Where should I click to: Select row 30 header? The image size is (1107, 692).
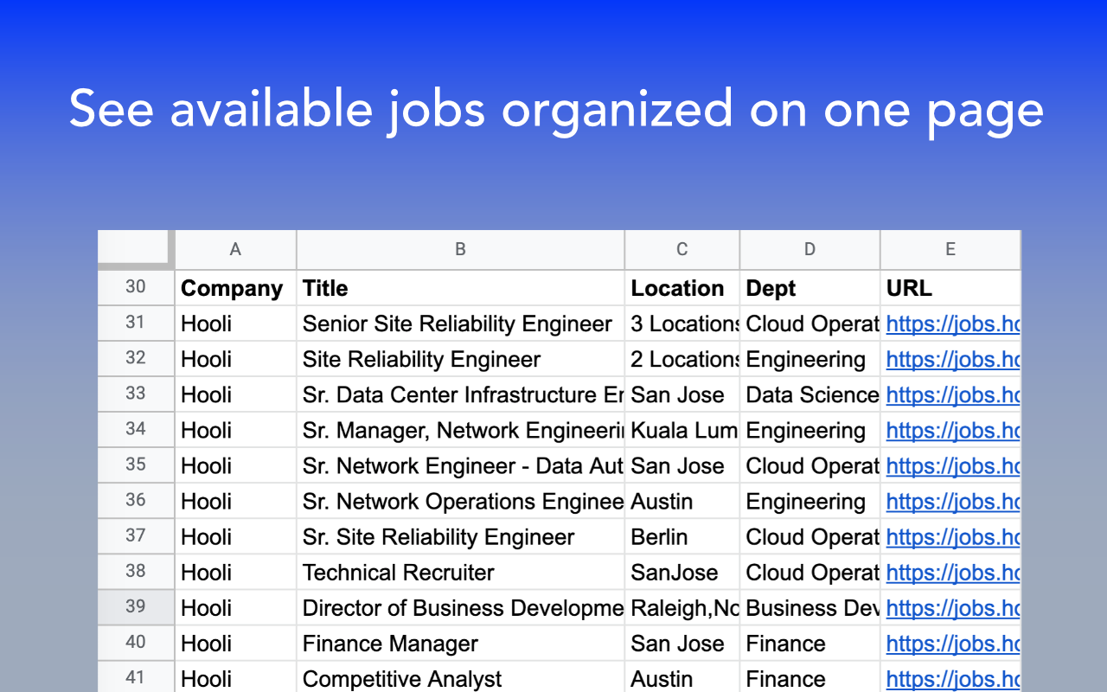point(136,287)
